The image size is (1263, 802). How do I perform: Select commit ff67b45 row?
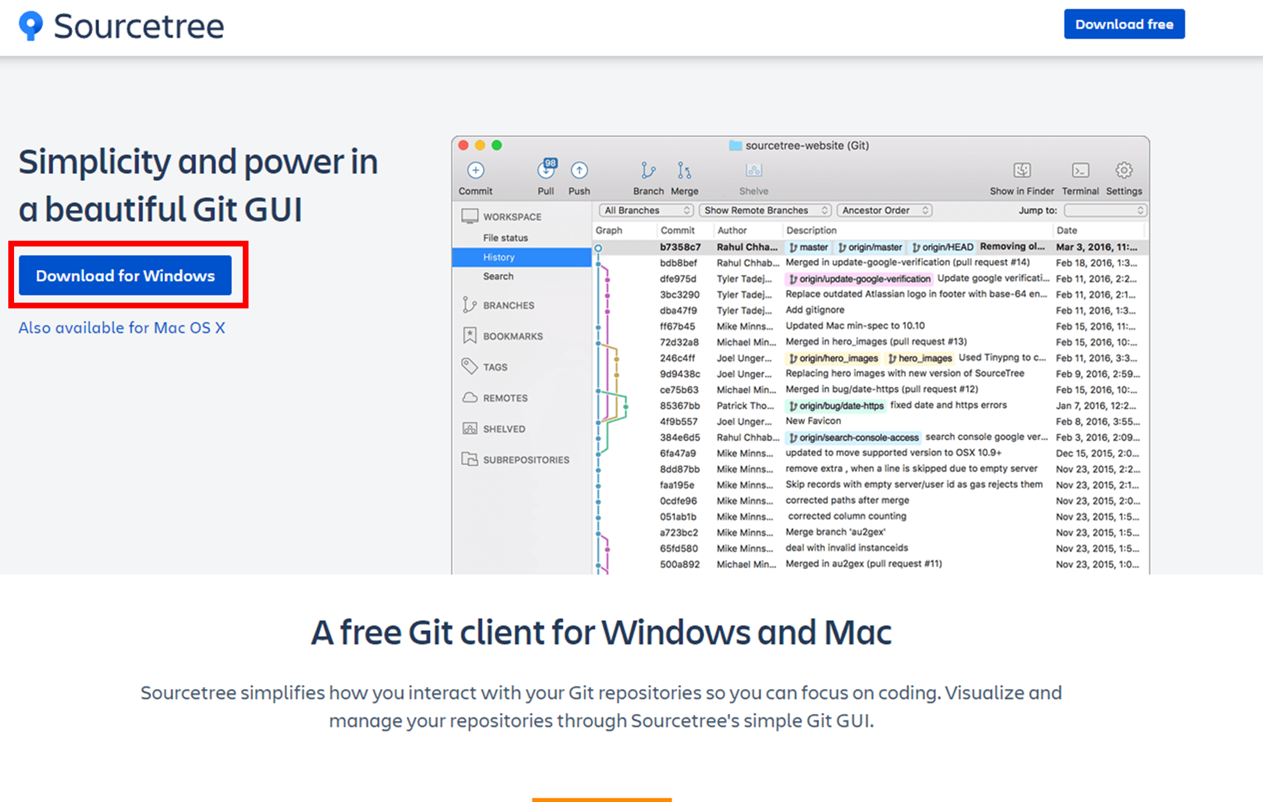(x=869, y=326)
